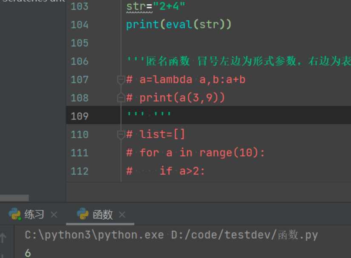Click the Python icon on the 函数 tab
Viewport: 351px width, 258px height.
[x=83, y=214]
